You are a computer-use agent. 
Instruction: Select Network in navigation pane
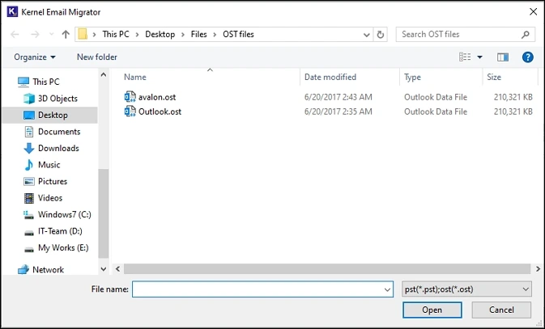click(48, 270)
